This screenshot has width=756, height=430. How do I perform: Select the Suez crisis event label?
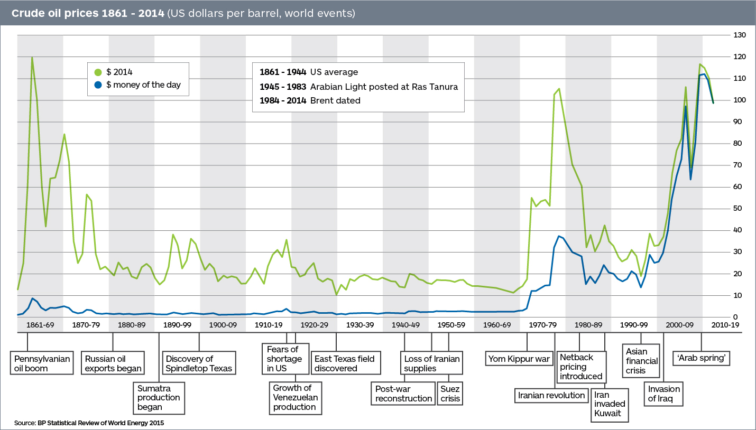coord(450,393)
